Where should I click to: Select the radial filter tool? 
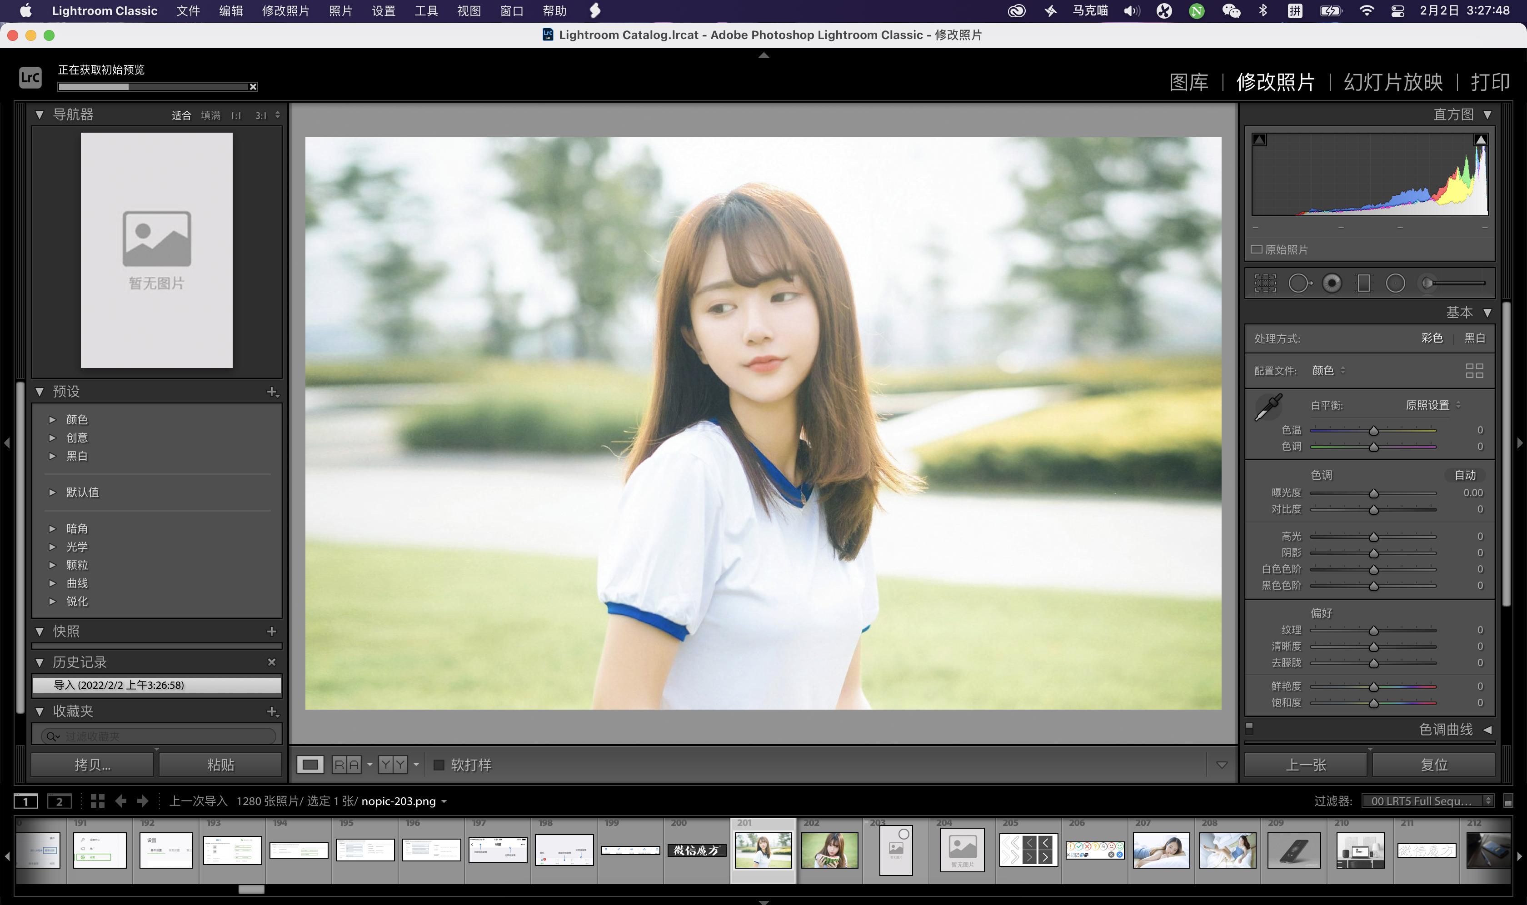pyautogui.click(x=1395, y=283)
